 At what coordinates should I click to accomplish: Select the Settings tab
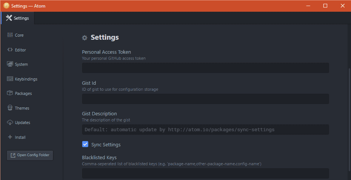[17, 18]
